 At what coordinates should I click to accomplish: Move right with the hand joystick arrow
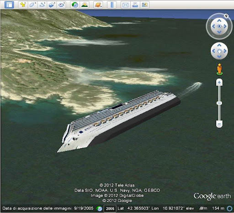point(225,51)
